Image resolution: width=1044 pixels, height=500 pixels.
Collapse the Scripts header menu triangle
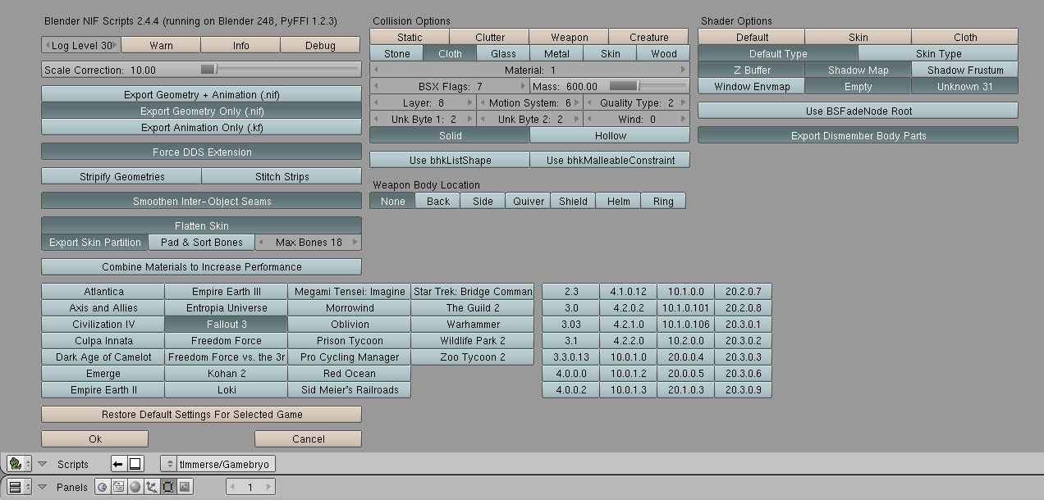tap(43, 464)
